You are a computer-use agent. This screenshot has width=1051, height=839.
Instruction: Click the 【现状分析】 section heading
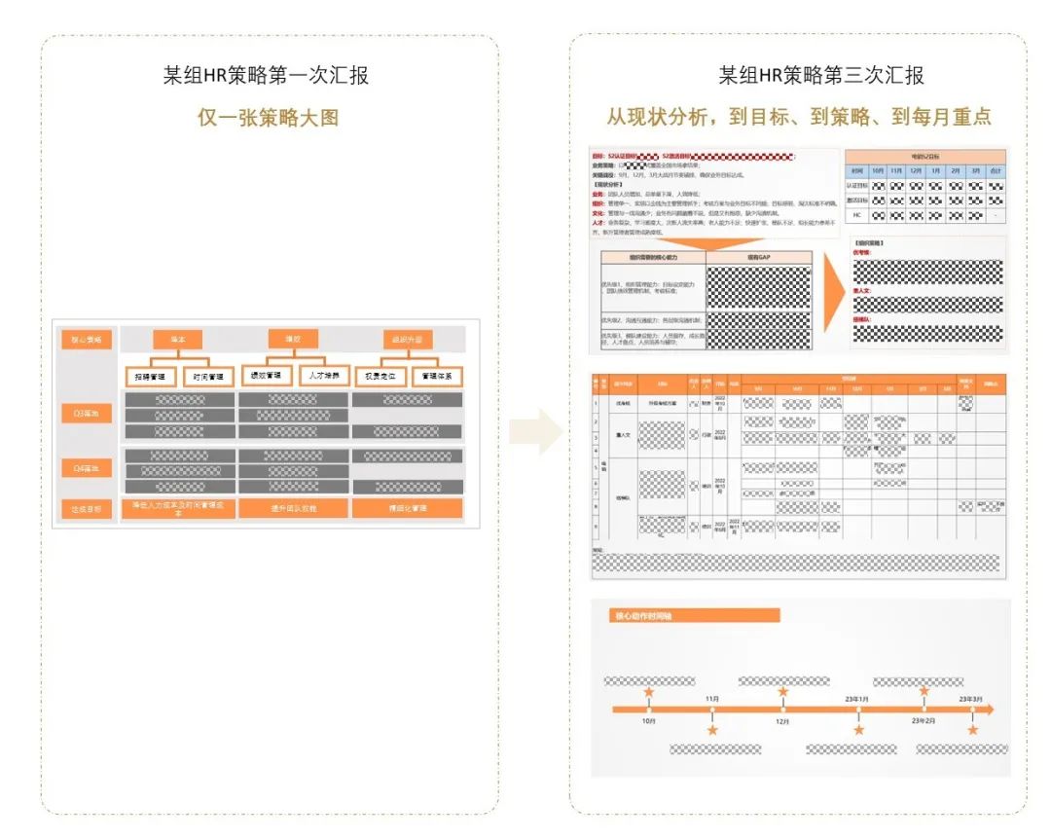point(608,184)
